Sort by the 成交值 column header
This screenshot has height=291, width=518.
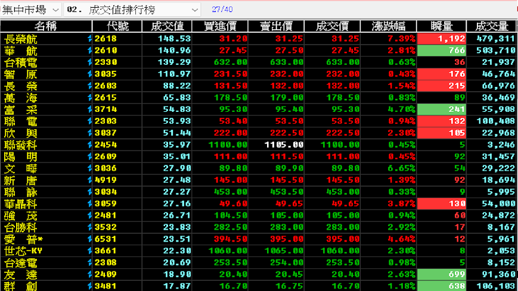167,26
